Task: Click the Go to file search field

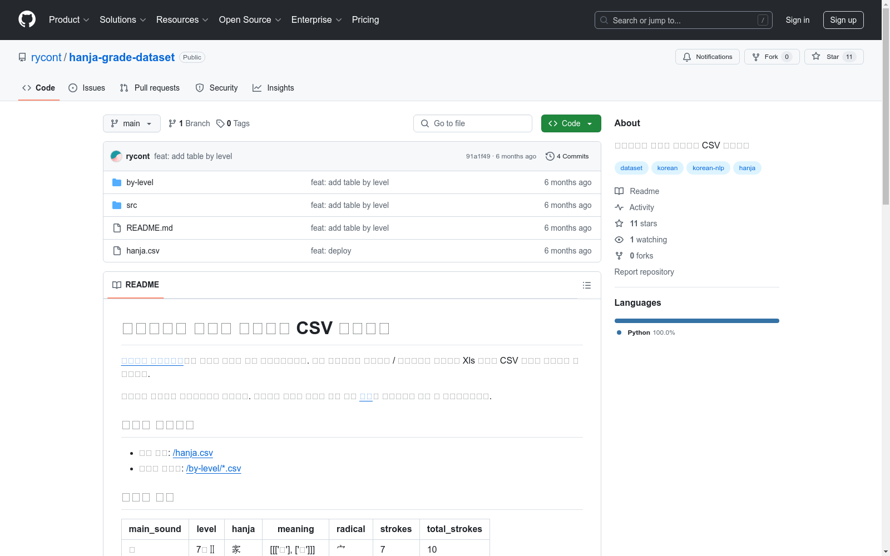Action: click(473, 123)
